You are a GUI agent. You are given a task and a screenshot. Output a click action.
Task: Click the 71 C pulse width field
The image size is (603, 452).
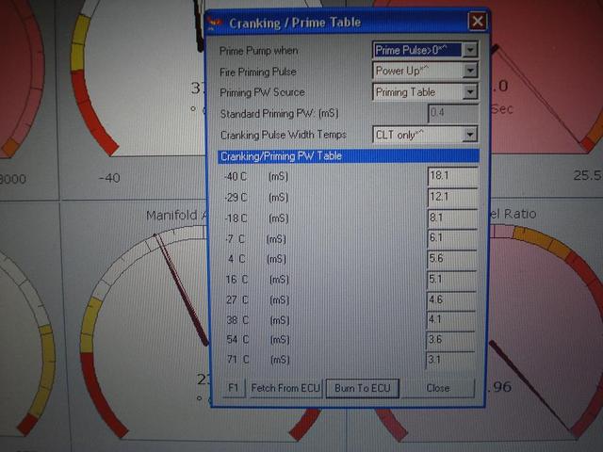[x=450, y=360]
